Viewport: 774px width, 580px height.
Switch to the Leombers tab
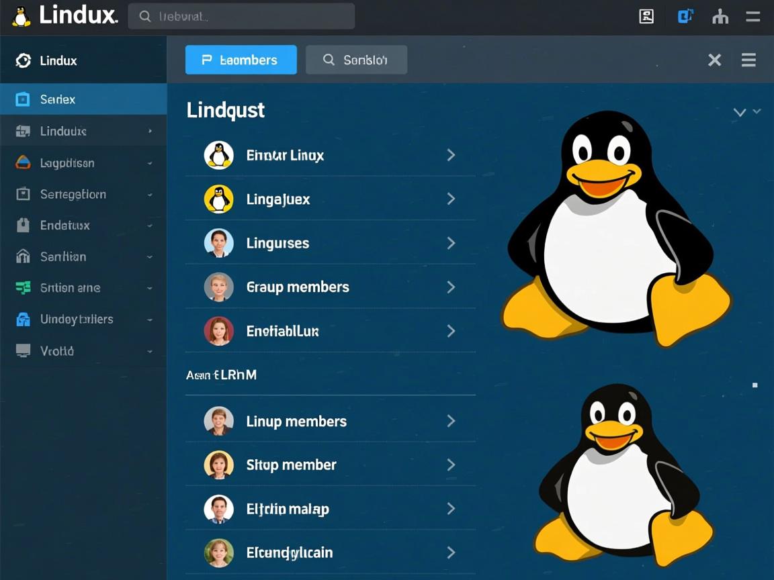[241, 59]
